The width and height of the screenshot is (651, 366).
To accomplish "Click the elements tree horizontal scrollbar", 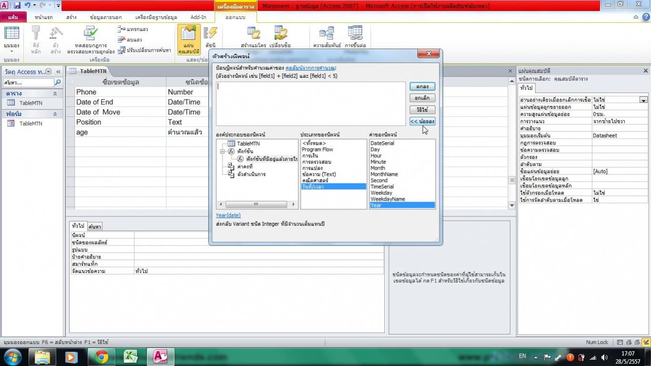I will click(257, 204).
